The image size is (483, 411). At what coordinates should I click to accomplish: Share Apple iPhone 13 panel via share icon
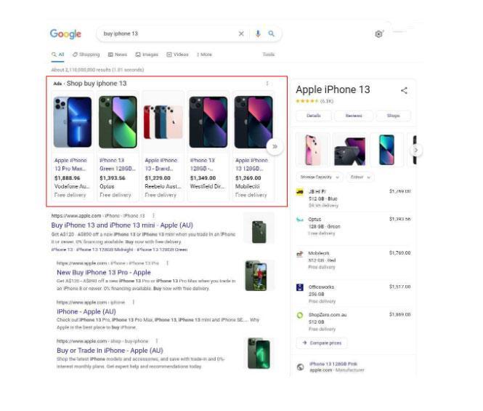click(404, 90)
